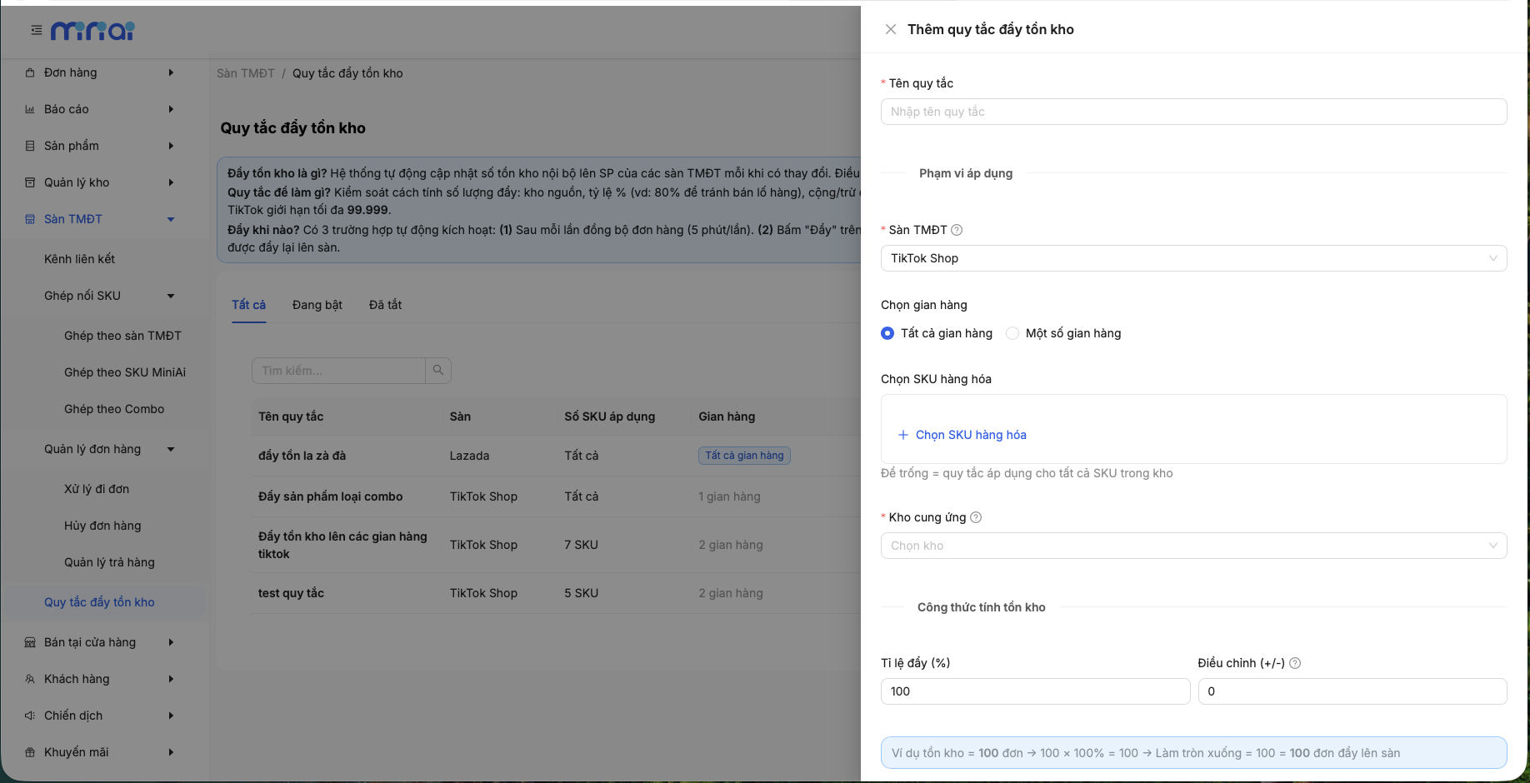Viewport: 1530px width, 783px height.
Task: Click the Bán tại cửa hàng icon
Action: (x=30, y=642)
